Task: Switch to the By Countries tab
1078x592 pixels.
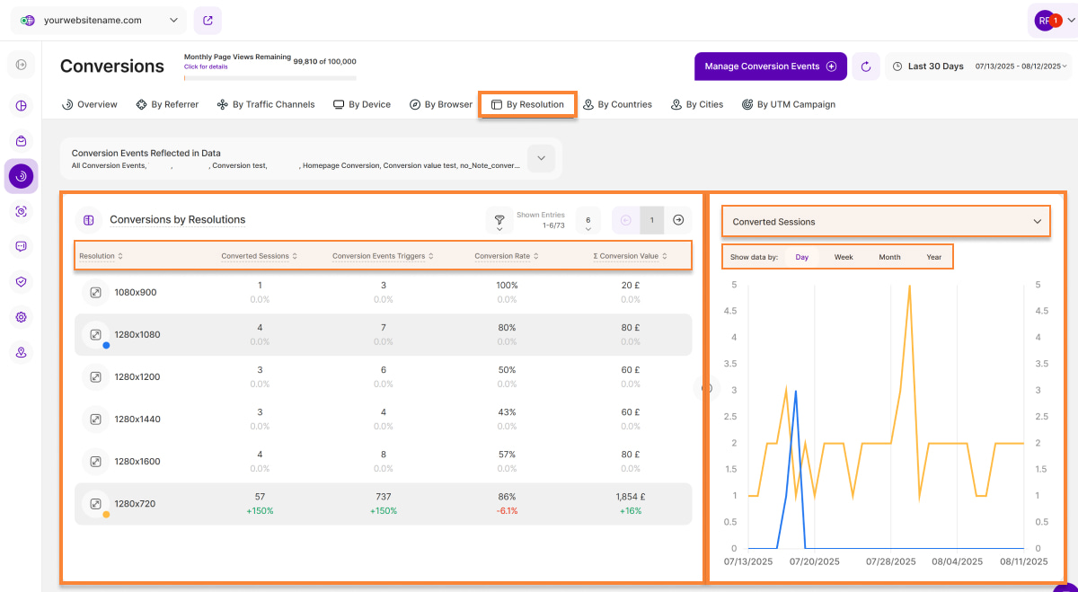Action: (x=617, y=104)
